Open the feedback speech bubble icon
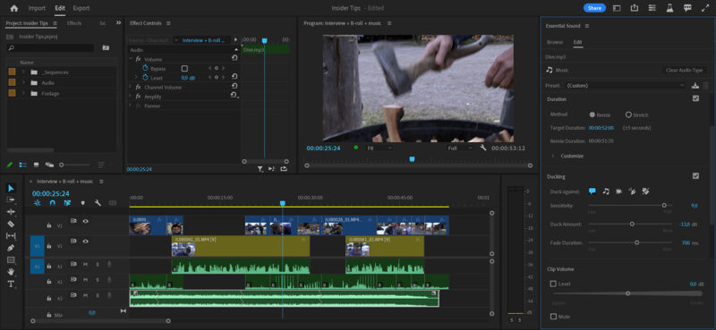The height and width of the screenshot is (330, 716). pos(687,8)
